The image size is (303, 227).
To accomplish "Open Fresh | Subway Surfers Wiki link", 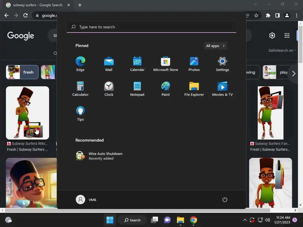I will coord(27,149).
